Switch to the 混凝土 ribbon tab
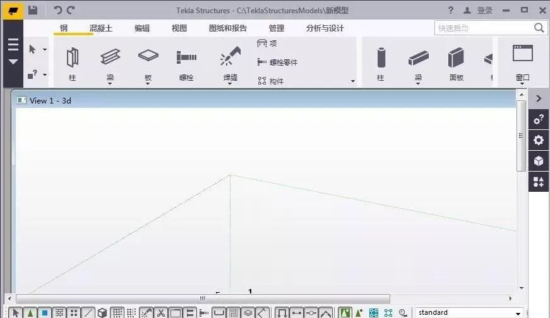This screenshot has width=550, height=318. [101, 28]
